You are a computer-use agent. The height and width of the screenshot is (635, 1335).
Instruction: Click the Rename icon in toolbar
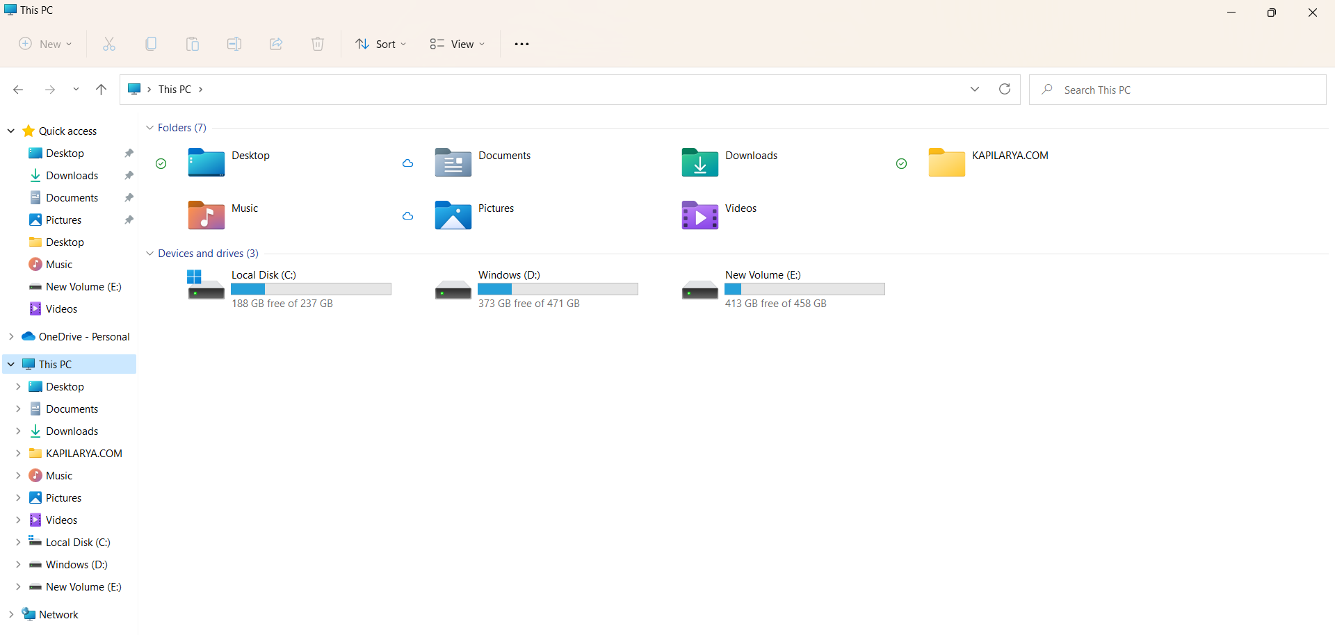(234, 44)
